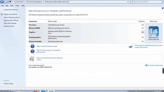Expand the root arrow before Control Panel breadcrumb
The height and width of the screenshot is (92, 164).
(x=13, y=2)
